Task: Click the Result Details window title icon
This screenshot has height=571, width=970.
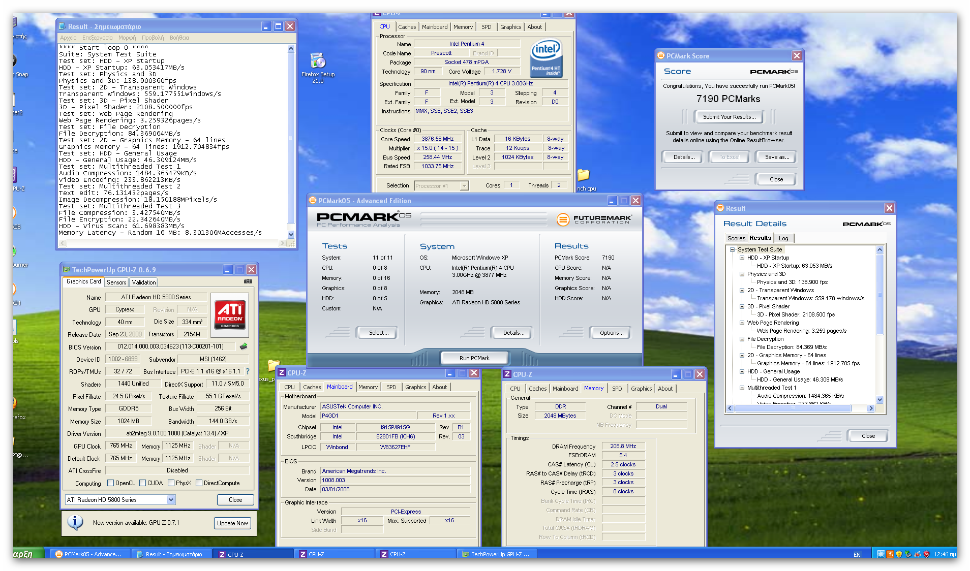Action: (x=720, y=208)
